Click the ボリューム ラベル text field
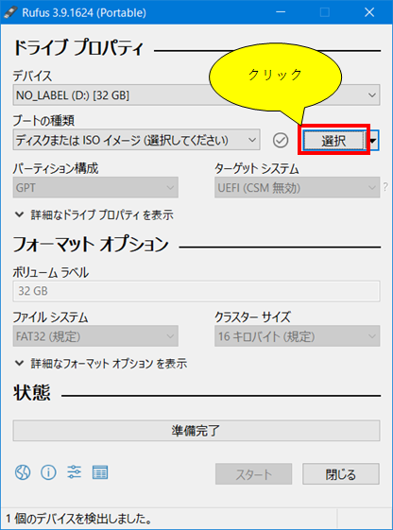This screenshot has width=393, height=530. point(196,291)
